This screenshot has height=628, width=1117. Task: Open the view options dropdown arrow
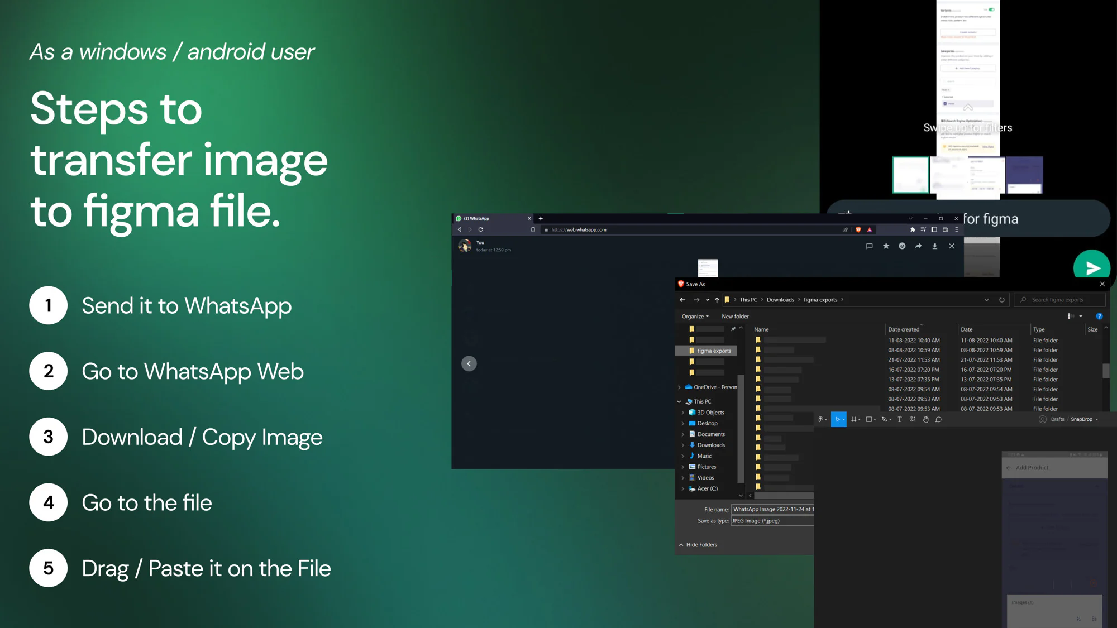point(1081,317)
